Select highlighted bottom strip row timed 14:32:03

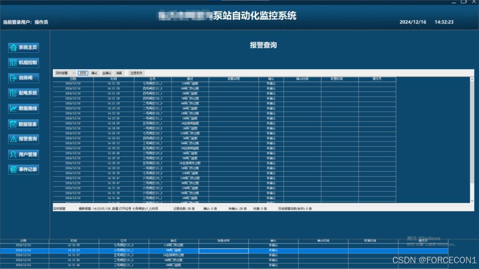coord(224,250)
